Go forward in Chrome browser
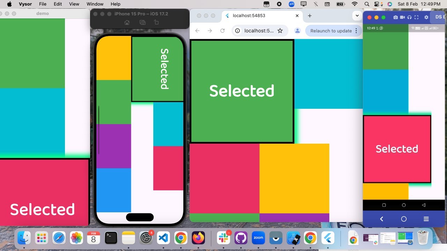Viewport: 447px width, 251px height. 210,31
